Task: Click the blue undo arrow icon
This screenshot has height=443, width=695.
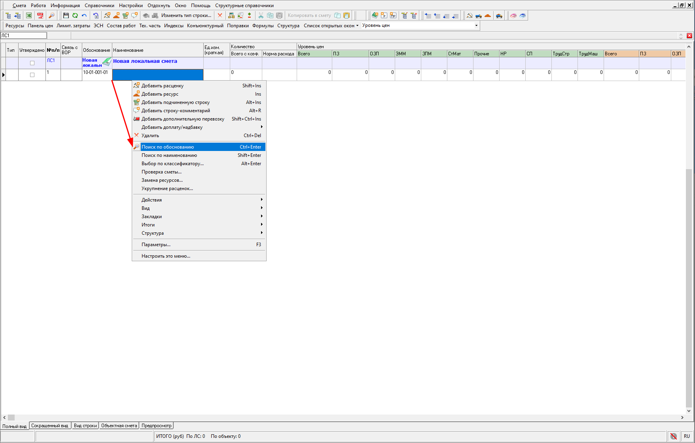Action: tap(84, 15)
